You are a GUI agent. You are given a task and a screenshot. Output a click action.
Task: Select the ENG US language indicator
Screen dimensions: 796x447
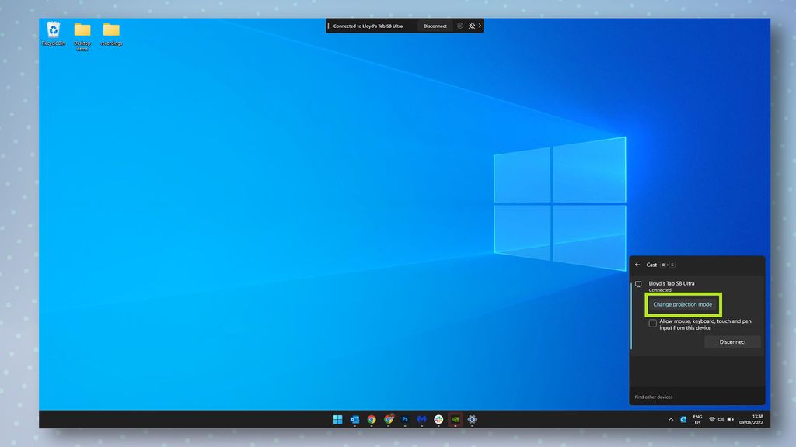(x=697, y=419)
